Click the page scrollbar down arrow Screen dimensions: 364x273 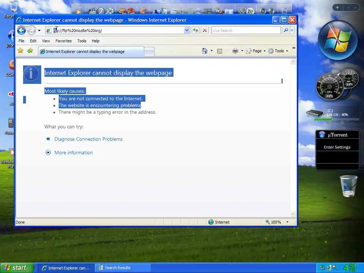click(x=293, y=214)
